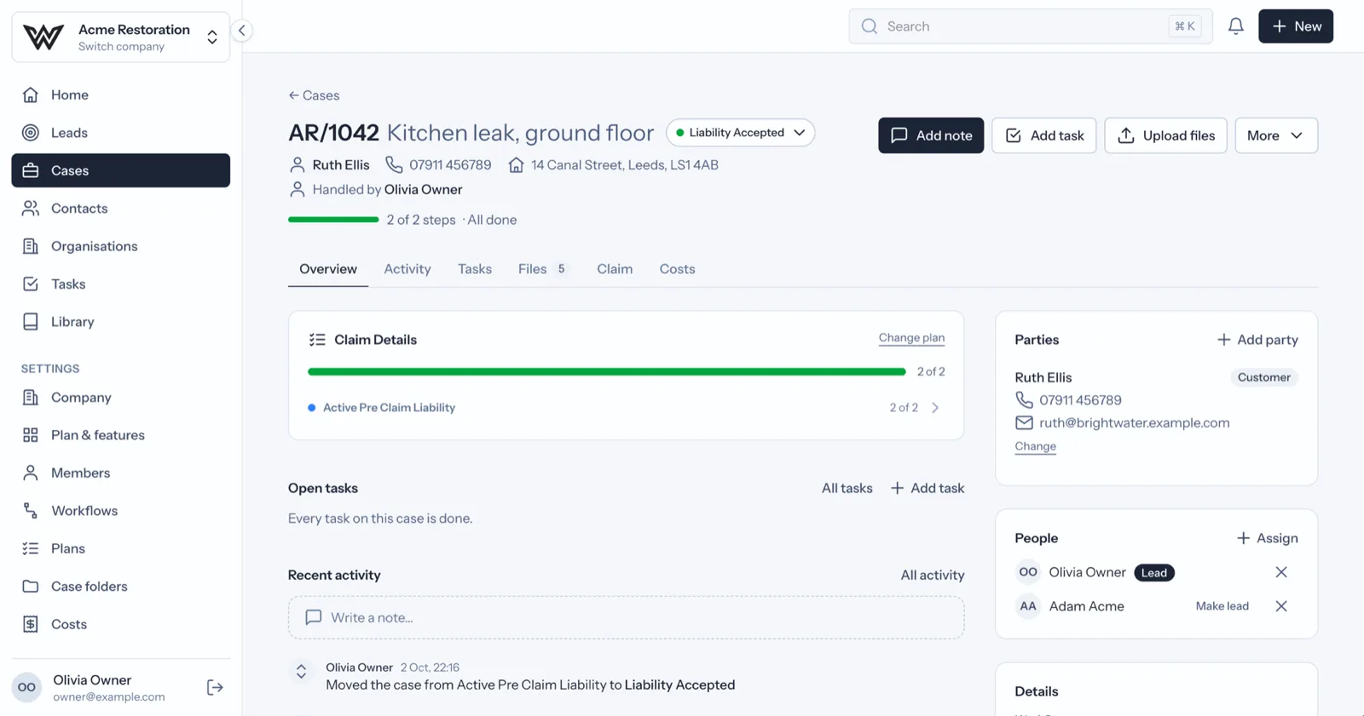
Task: Click the Write a note box
Action: (x=626, y=617)
